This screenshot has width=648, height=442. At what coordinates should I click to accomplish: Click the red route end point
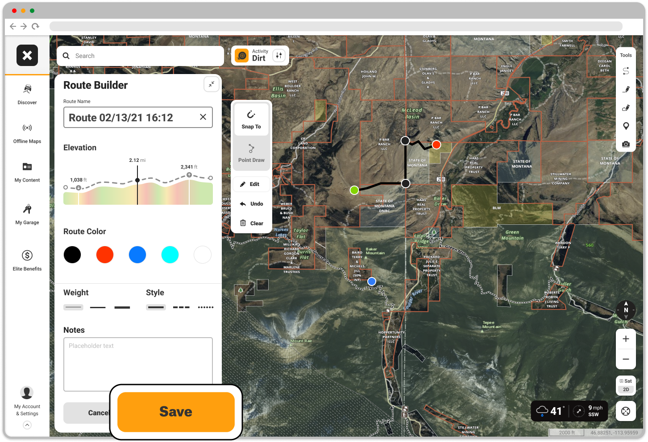click(436, 145)
